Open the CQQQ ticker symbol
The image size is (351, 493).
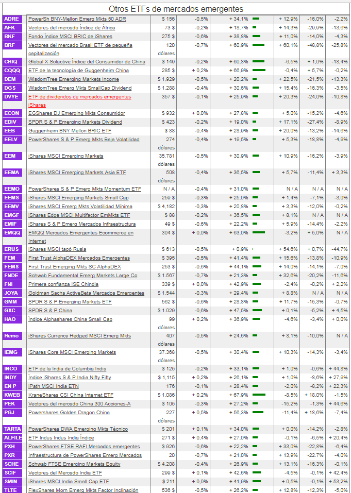pos(13,70)
